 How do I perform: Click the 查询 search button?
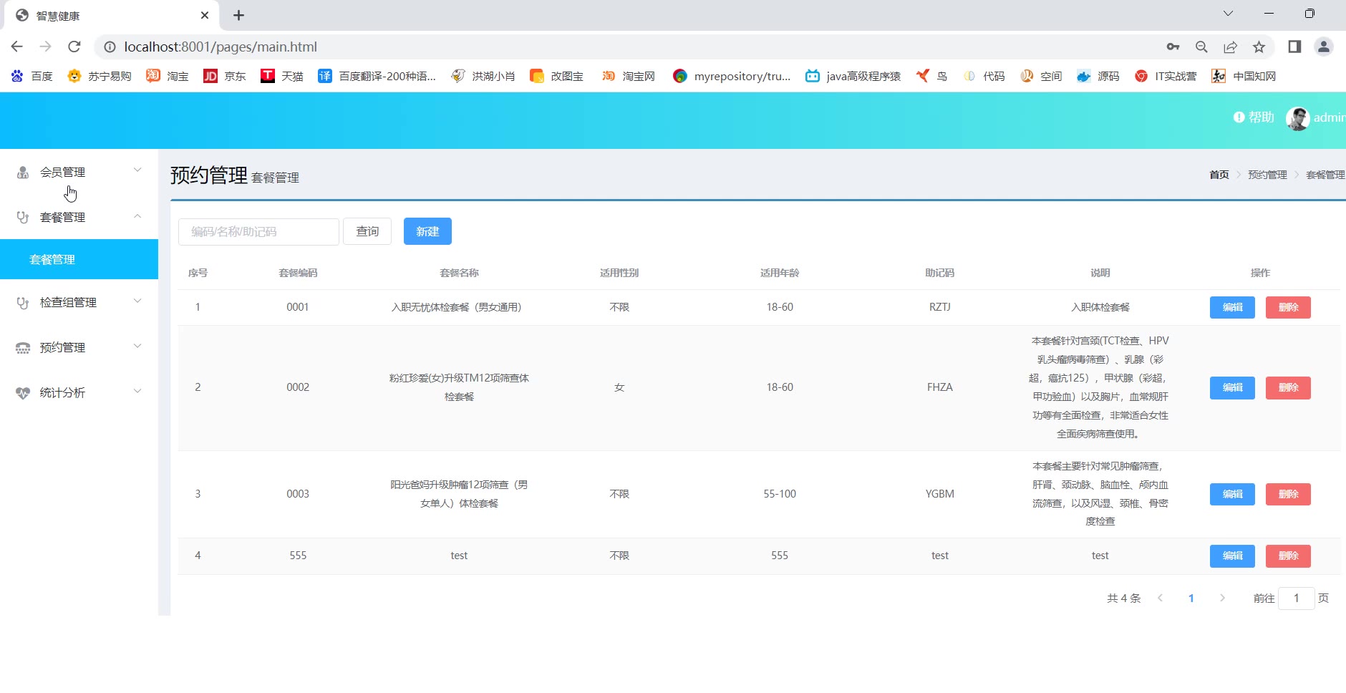(x=367, y=231)
